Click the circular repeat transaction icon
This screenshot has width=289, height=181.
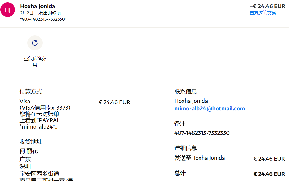pyautogui.click(x=35, y=43)
